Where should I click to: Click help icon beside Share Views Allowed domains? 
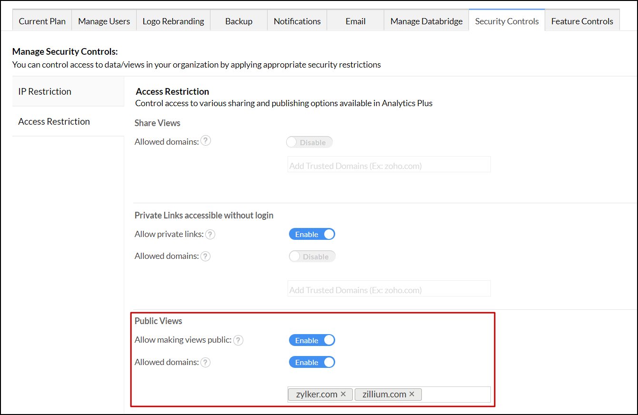point(206,141)
